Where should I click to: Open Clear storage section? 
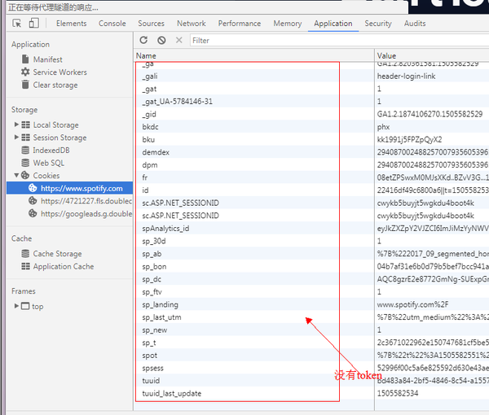point(55,85)
